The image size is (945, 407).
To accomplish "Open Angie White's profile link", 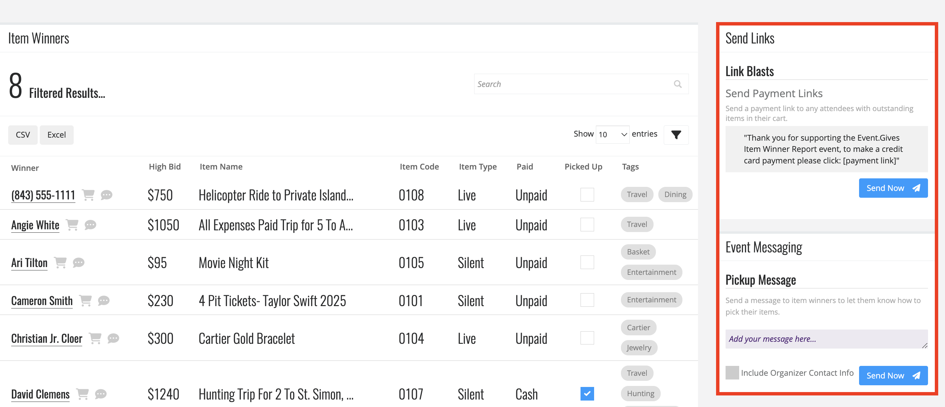I will click(x=35, y=225).
